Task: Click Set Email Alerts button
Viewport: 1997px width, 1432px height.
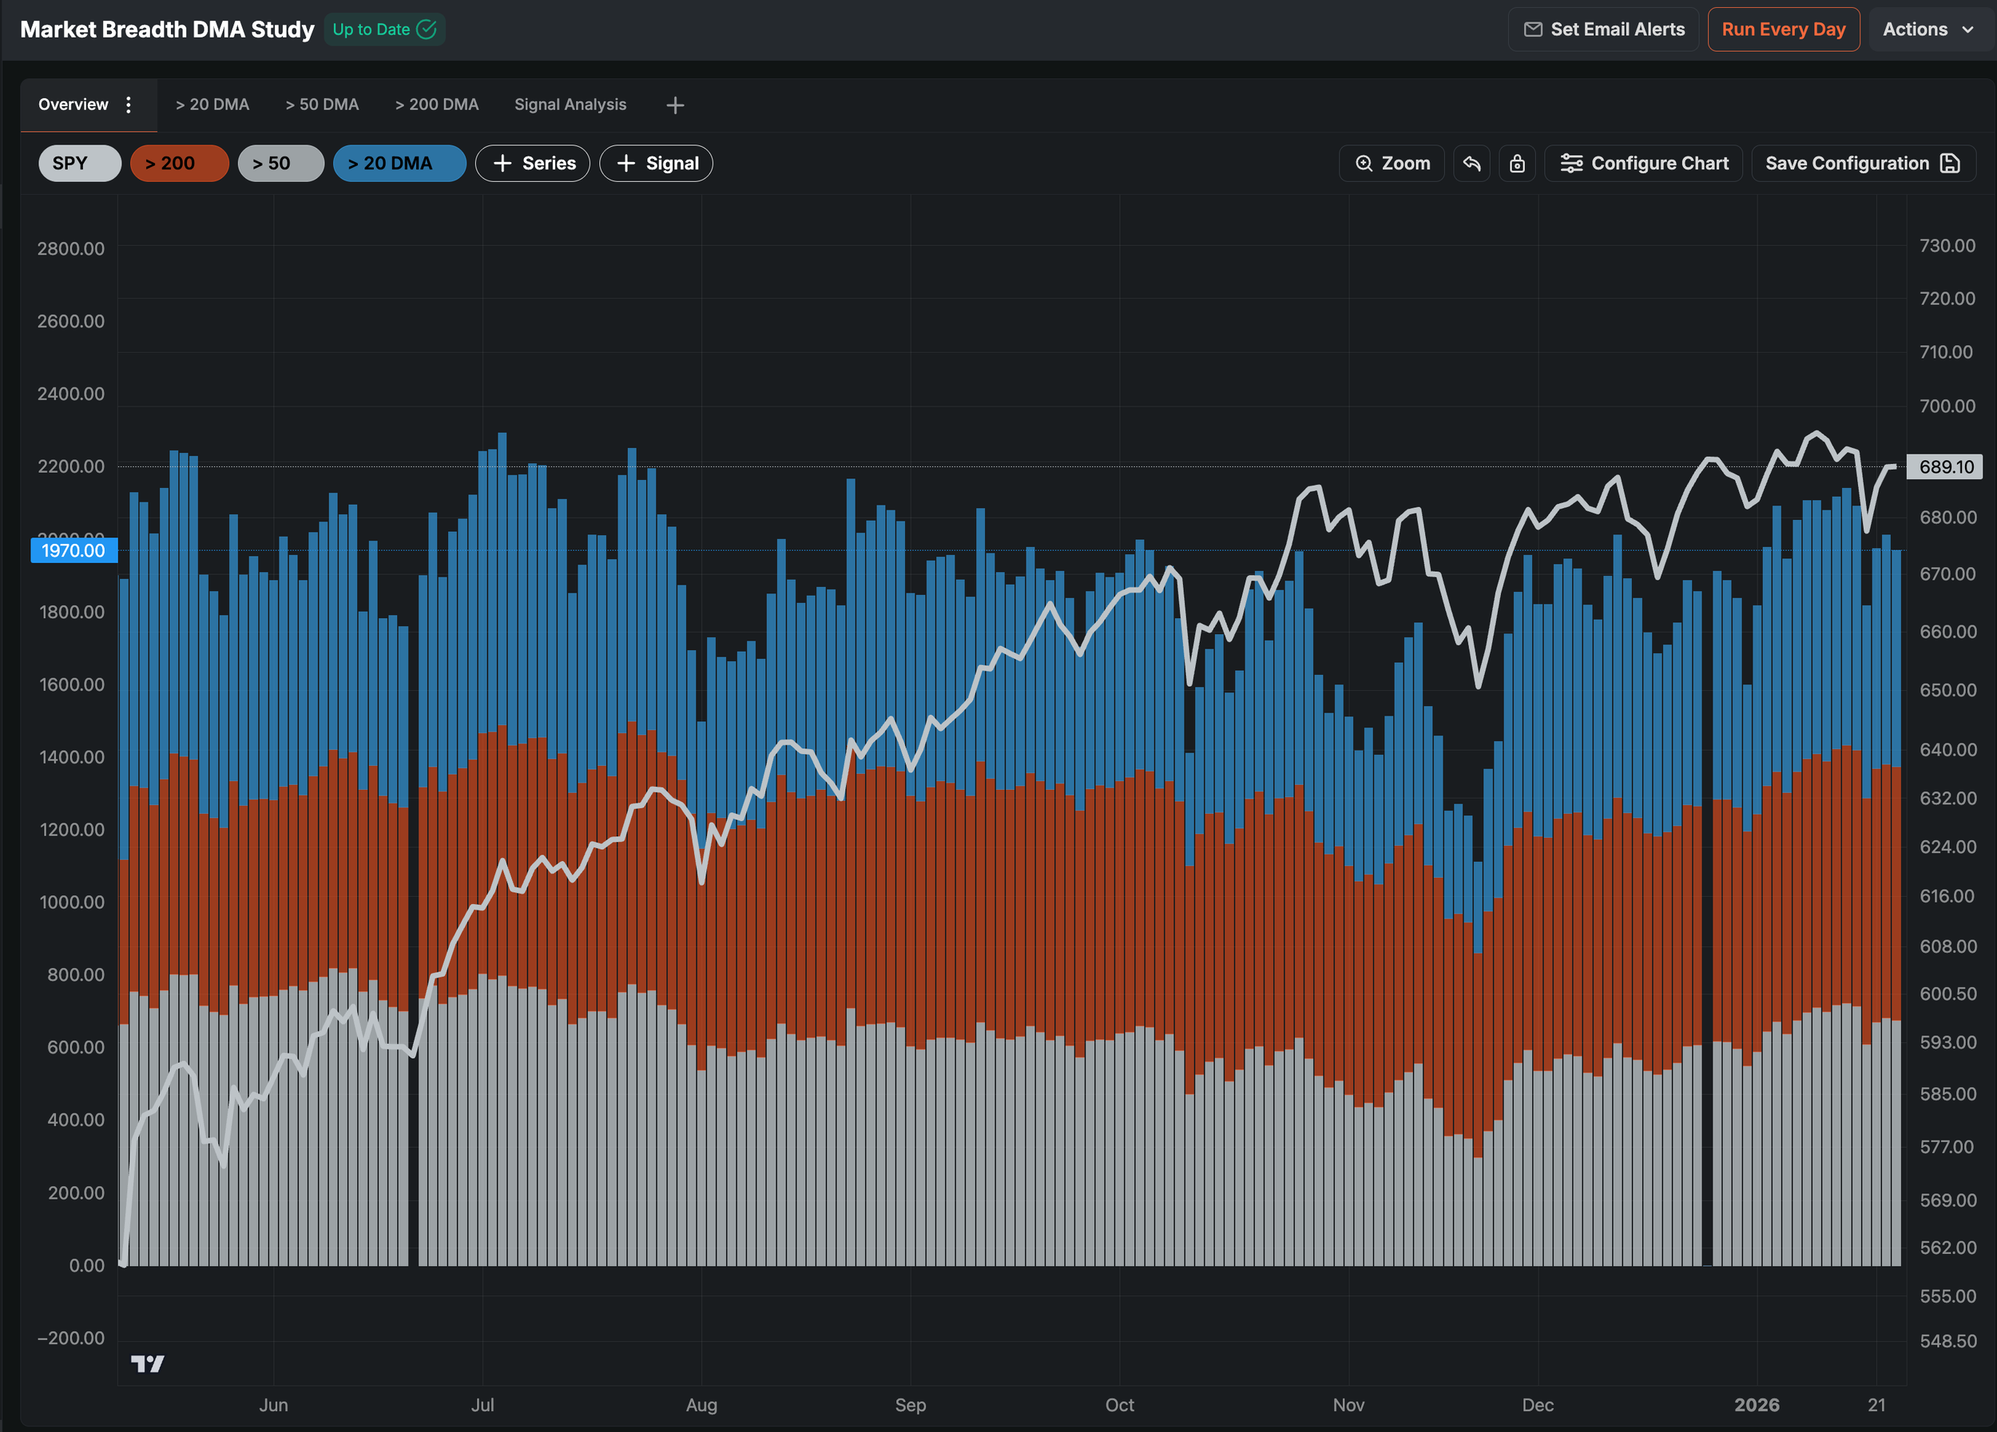Action: pyautogui.click(x=1603, y=29)
